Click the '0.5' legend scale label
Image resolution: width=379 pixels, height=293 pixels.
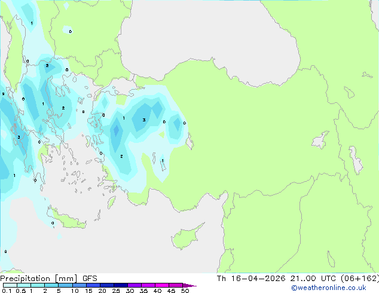[21, 291]
